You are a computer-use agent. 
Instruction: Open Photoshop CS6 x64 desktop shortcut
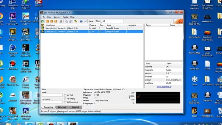click(x=26, y=114)
